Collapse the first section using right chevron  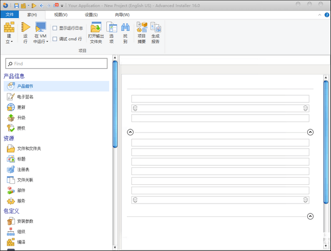tap(310, 132)
